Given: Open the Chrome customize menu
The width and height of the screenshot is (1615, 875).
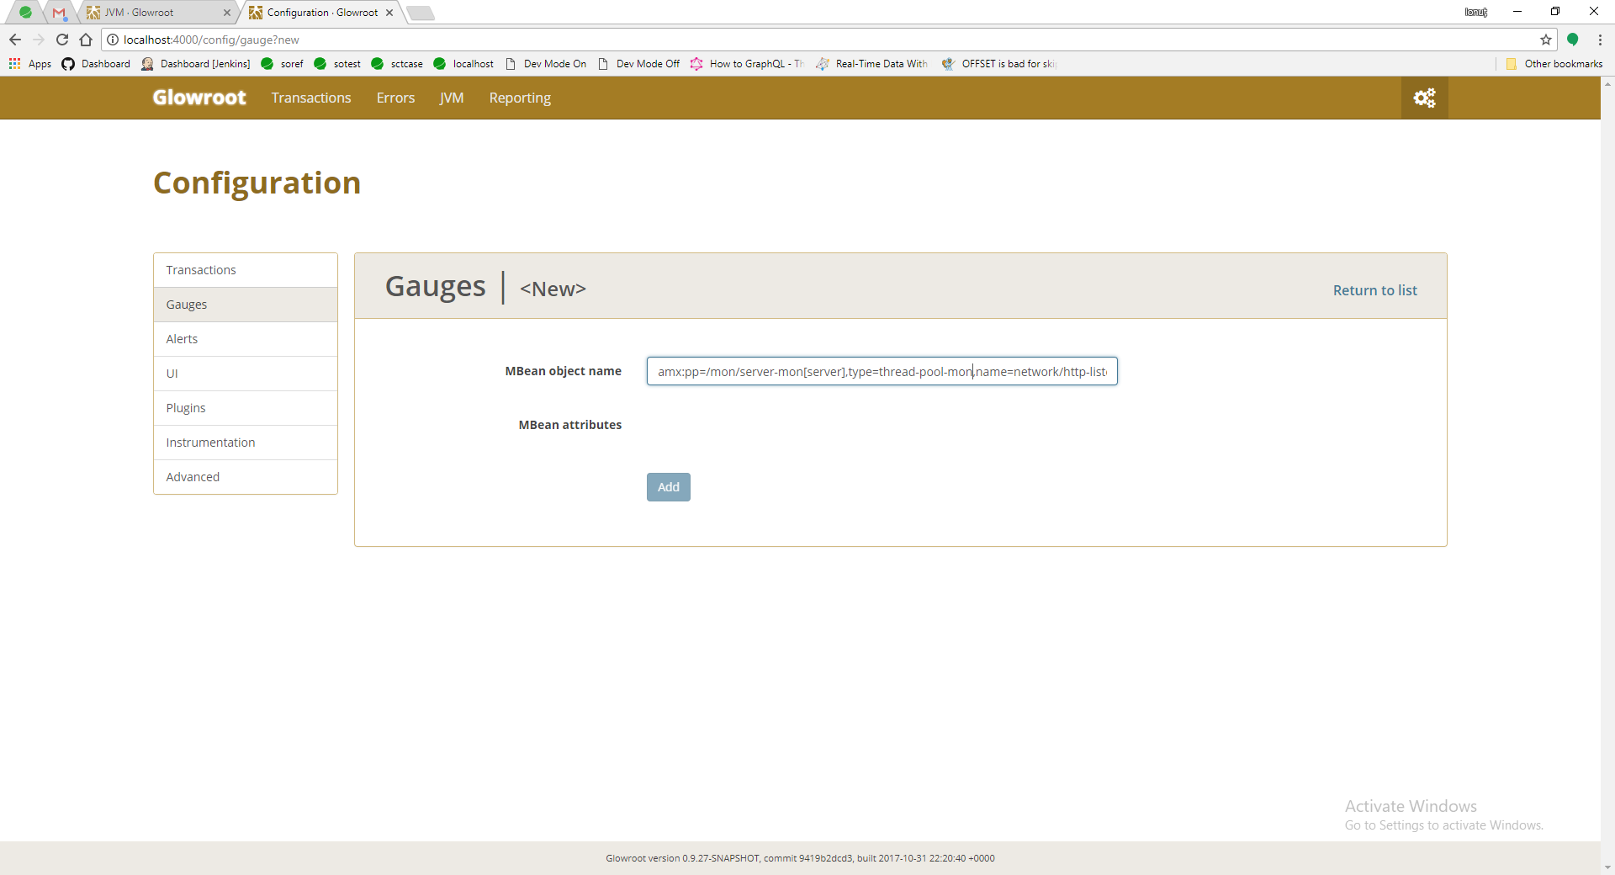Looking at the screenshot, I should 1601,40.
